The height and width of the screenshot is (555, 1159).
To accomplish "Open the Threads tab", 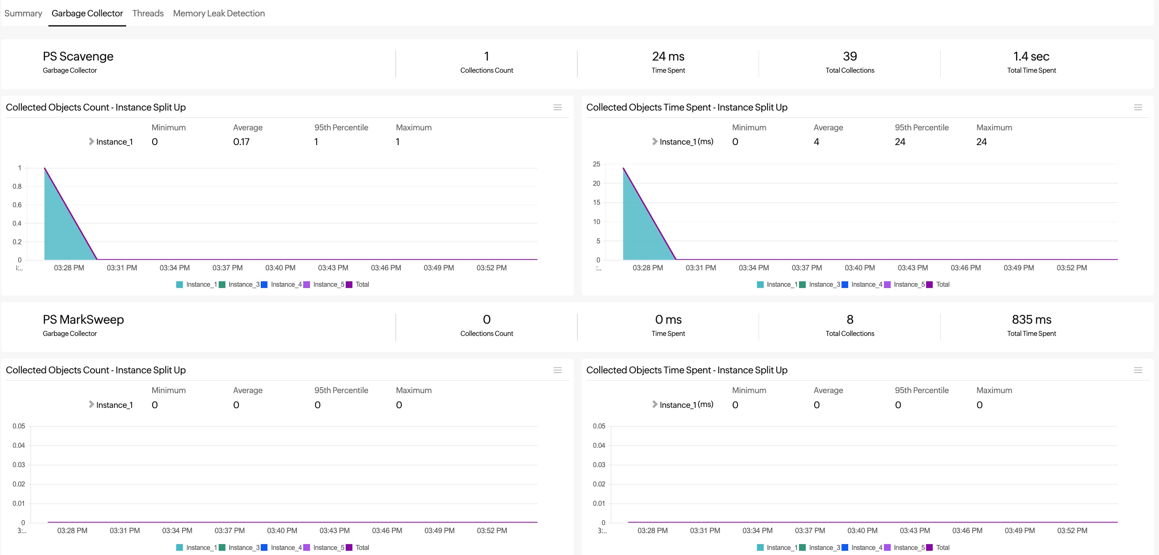I will 148,13.
